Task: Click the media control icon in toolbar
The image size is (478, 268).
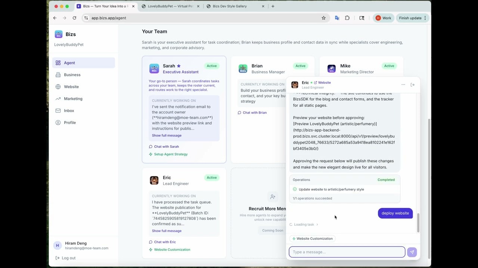Action: tap(362, 18)
